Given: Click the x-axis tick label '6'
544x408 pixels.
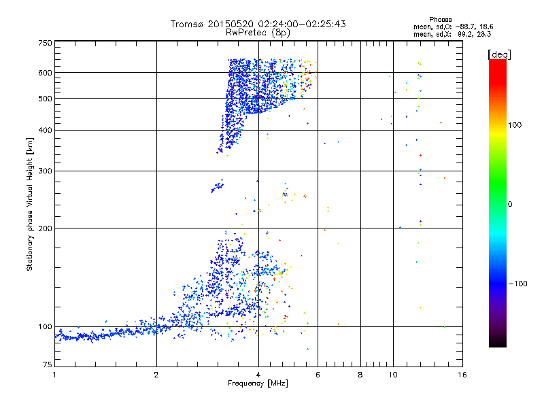Looking at the screenshot, I should pos(318,375).
